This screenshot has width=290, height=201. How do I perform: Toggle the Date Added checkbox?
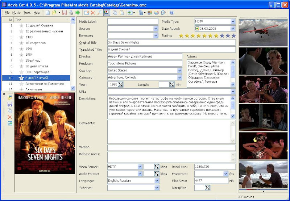coord(197,29)
